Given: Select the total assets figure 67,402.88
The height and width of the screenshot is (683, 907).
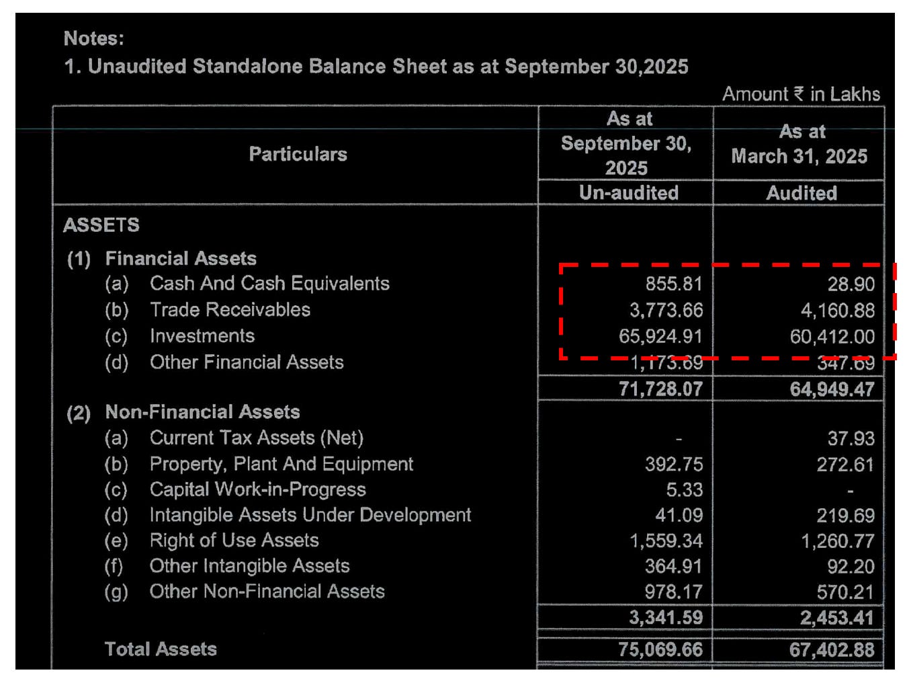Looking at the screenshot, I should tap(832, 650).
